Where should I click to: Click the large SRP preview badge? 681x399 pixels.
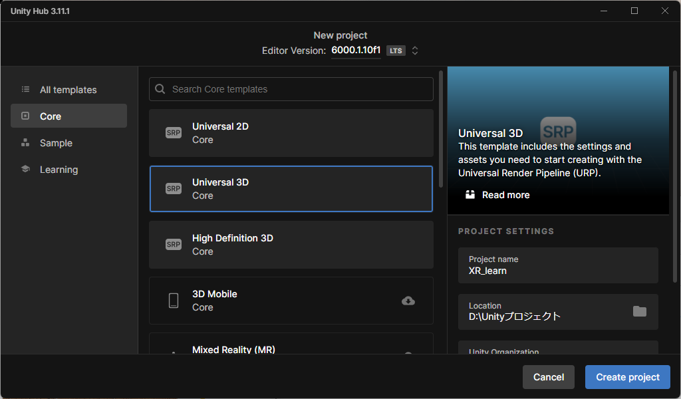point(558,131)
